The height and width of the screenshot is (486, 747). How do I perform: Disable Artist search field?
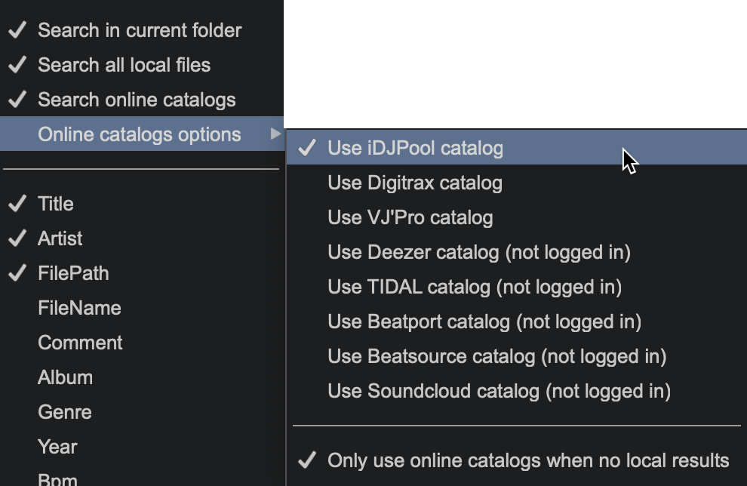coord(60,239)
